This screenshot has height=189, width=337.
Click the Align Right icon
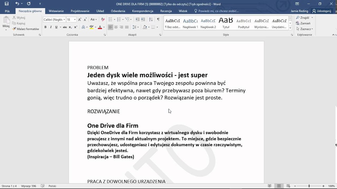pyautogui.click(x=121, y=27)
